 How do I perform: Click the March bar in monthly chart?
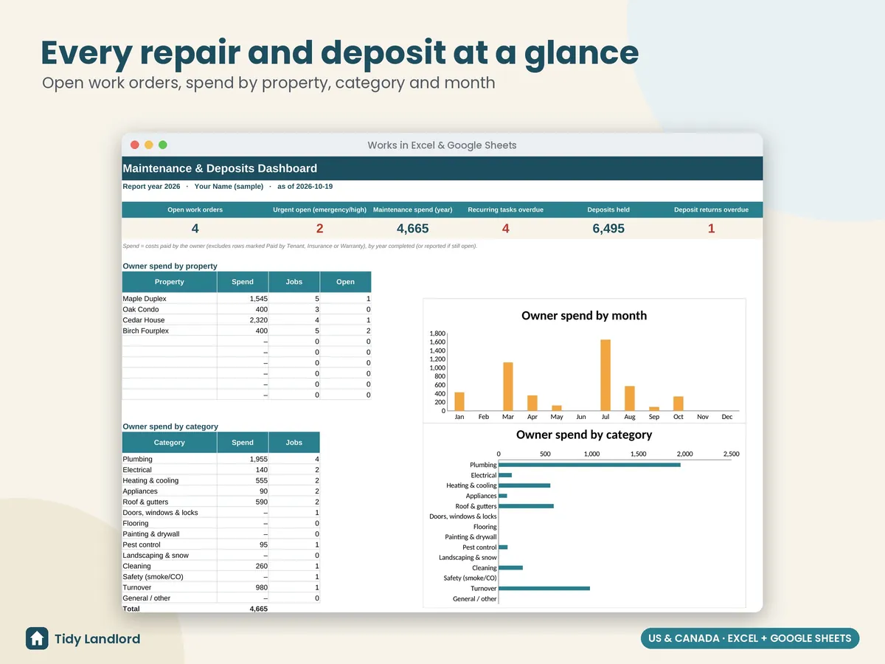(x=508, y=387)
